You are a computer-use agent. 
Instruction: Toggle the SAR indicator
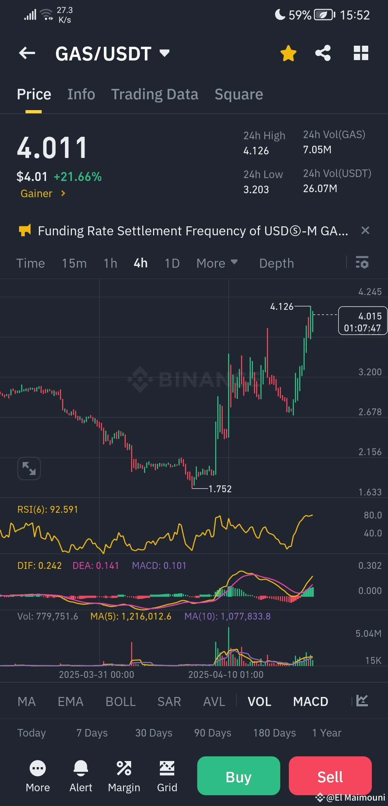pos(169,702)
